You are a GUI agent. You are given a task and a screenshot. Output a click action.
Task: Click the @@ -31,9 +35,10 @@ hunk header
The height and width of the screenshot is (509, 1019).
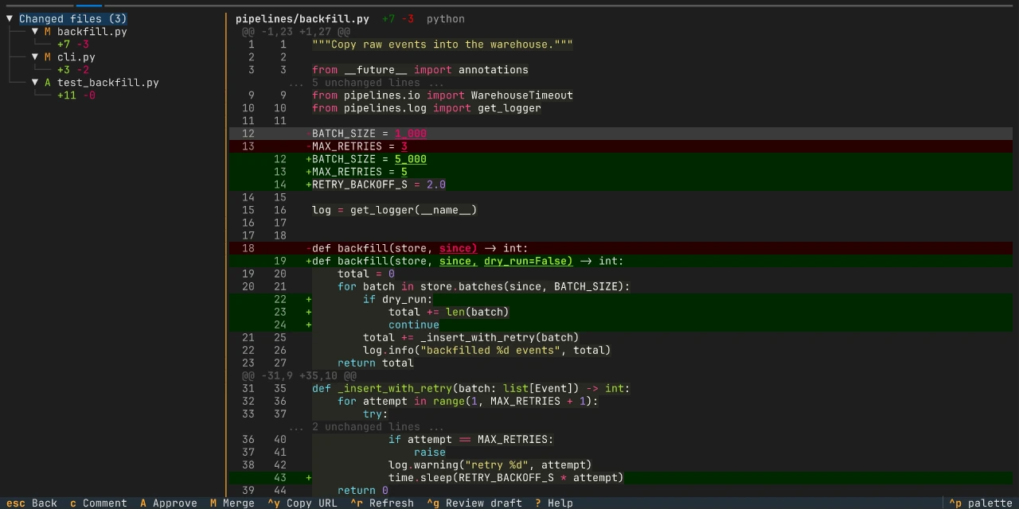click(x=299, y=375)
